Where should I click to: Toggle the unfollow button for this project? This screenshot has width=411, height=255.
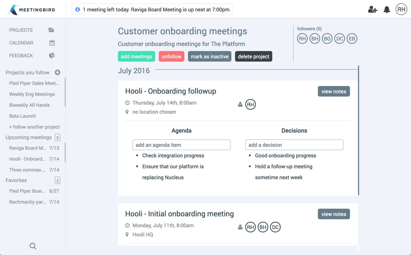point(172,56)
